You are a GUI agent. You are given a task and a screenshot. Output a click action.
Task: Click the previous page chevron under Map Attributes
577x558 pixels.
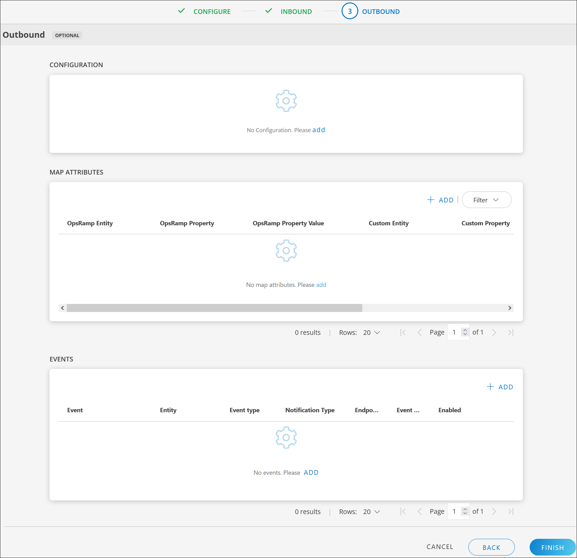pos(420,332)
